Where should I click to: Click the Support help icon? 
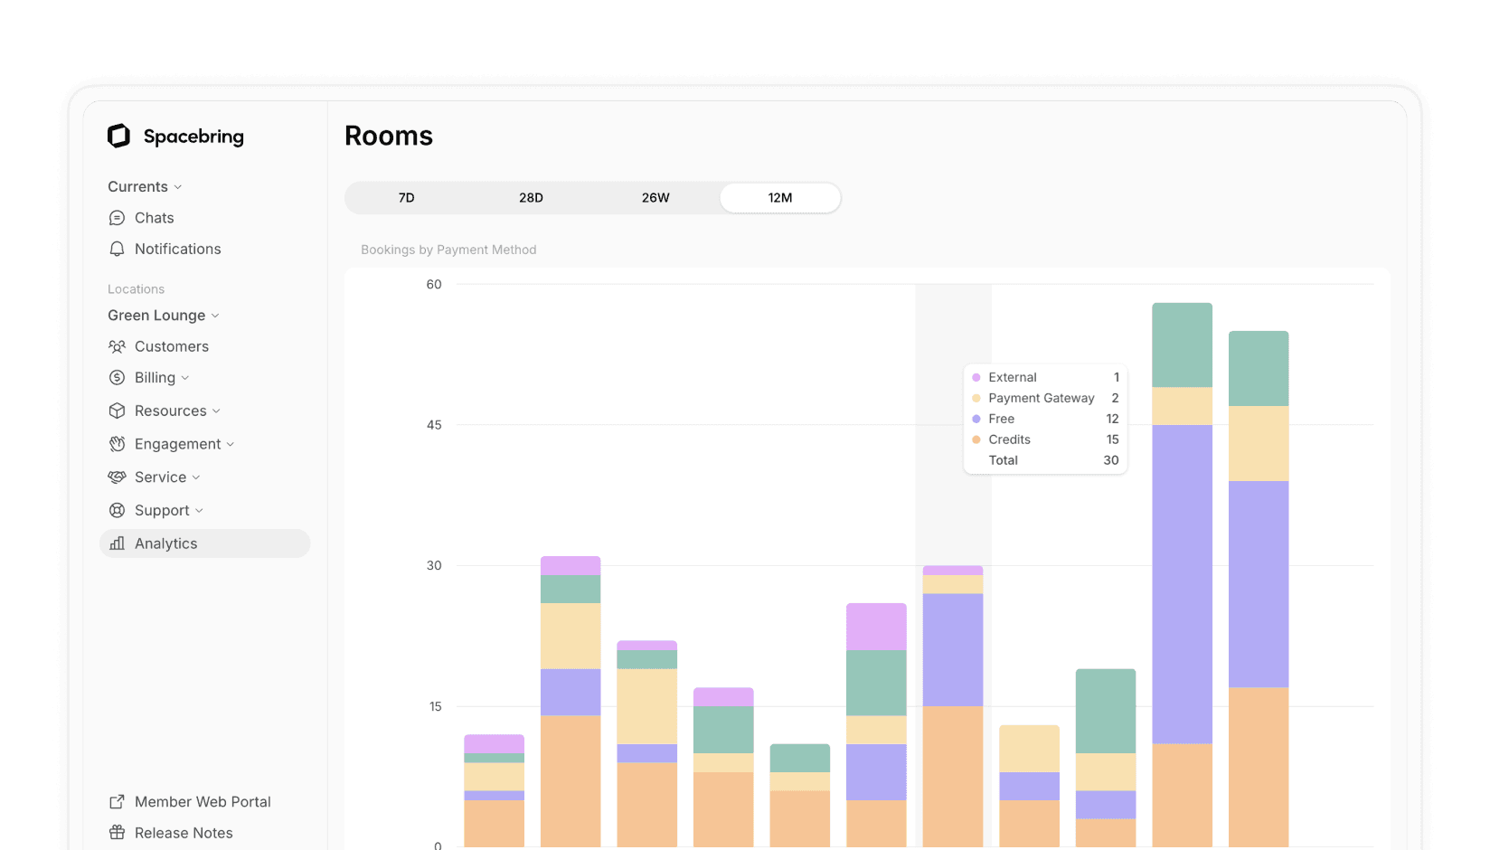click(x=117, y=510)
